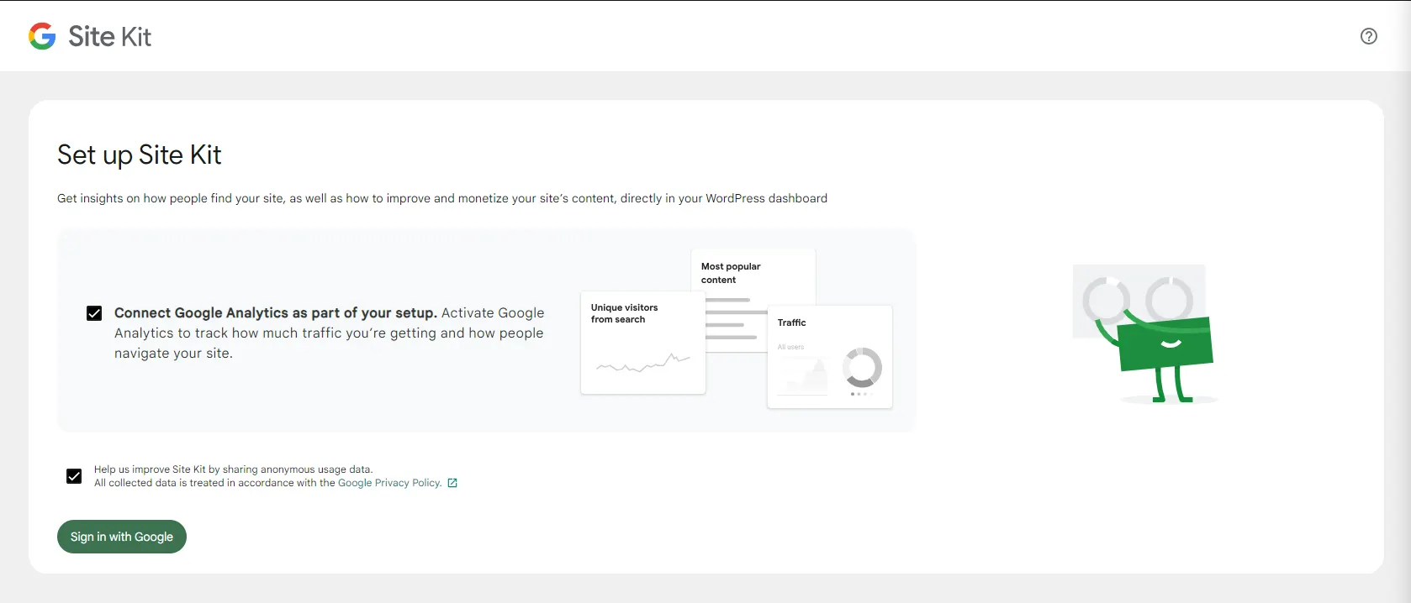The image size is (1411, 603).
Task: Click the donut chart in Traffic card
Action: 862,367
